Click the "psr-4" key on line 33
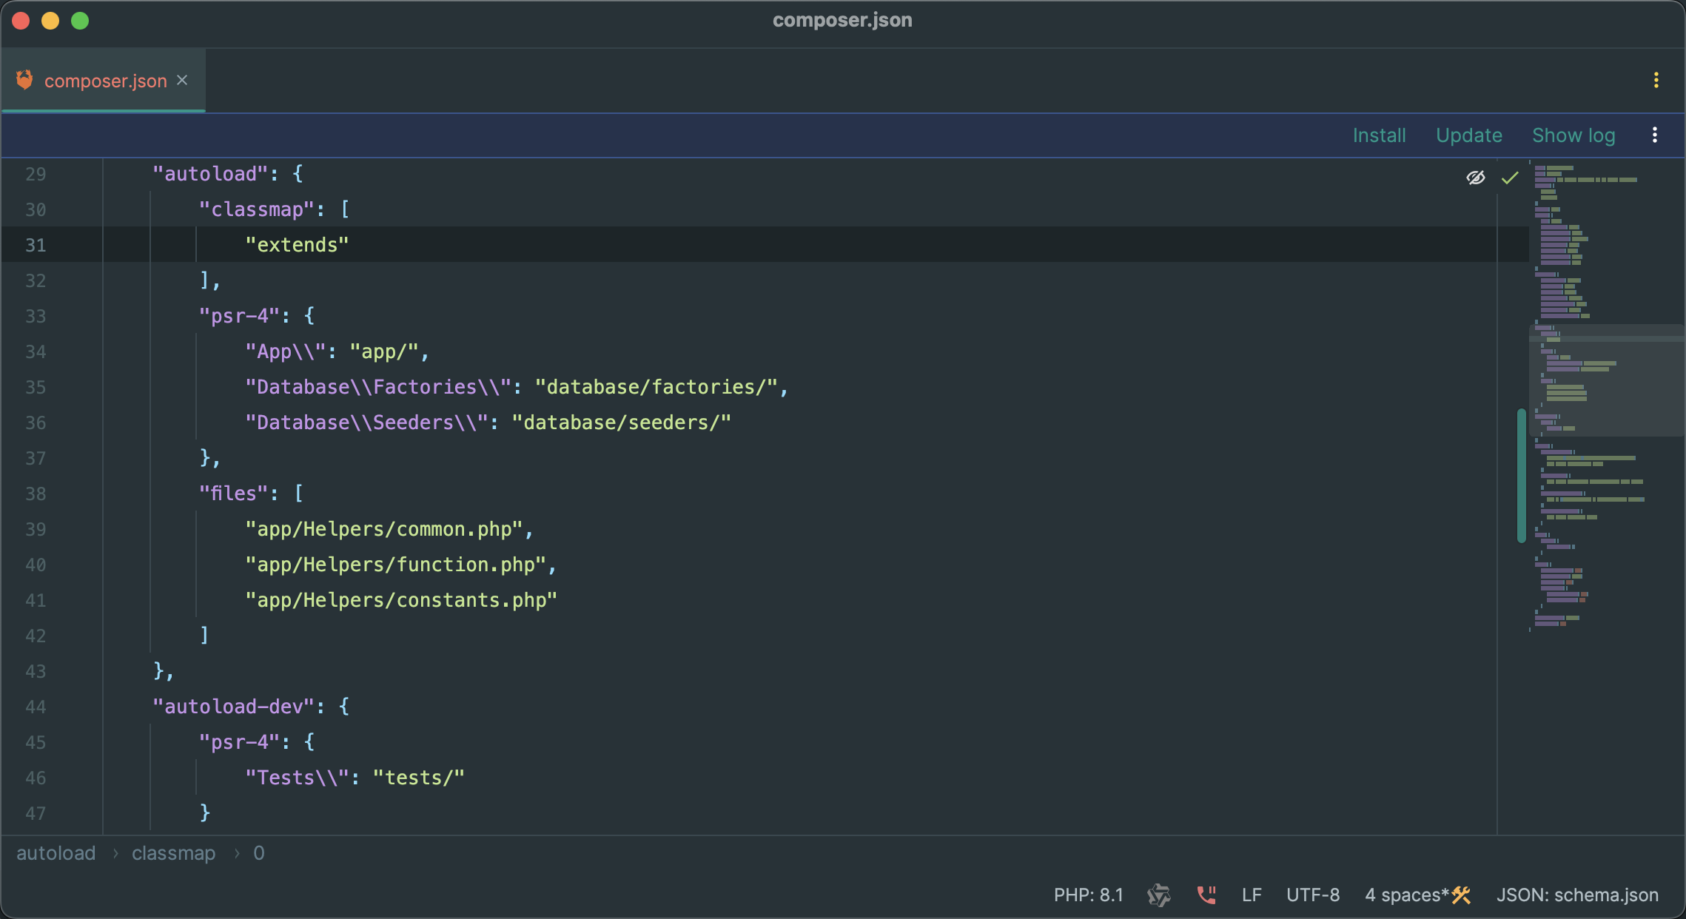The height and width of the screenshot is (919, 1686). (239, 316)
